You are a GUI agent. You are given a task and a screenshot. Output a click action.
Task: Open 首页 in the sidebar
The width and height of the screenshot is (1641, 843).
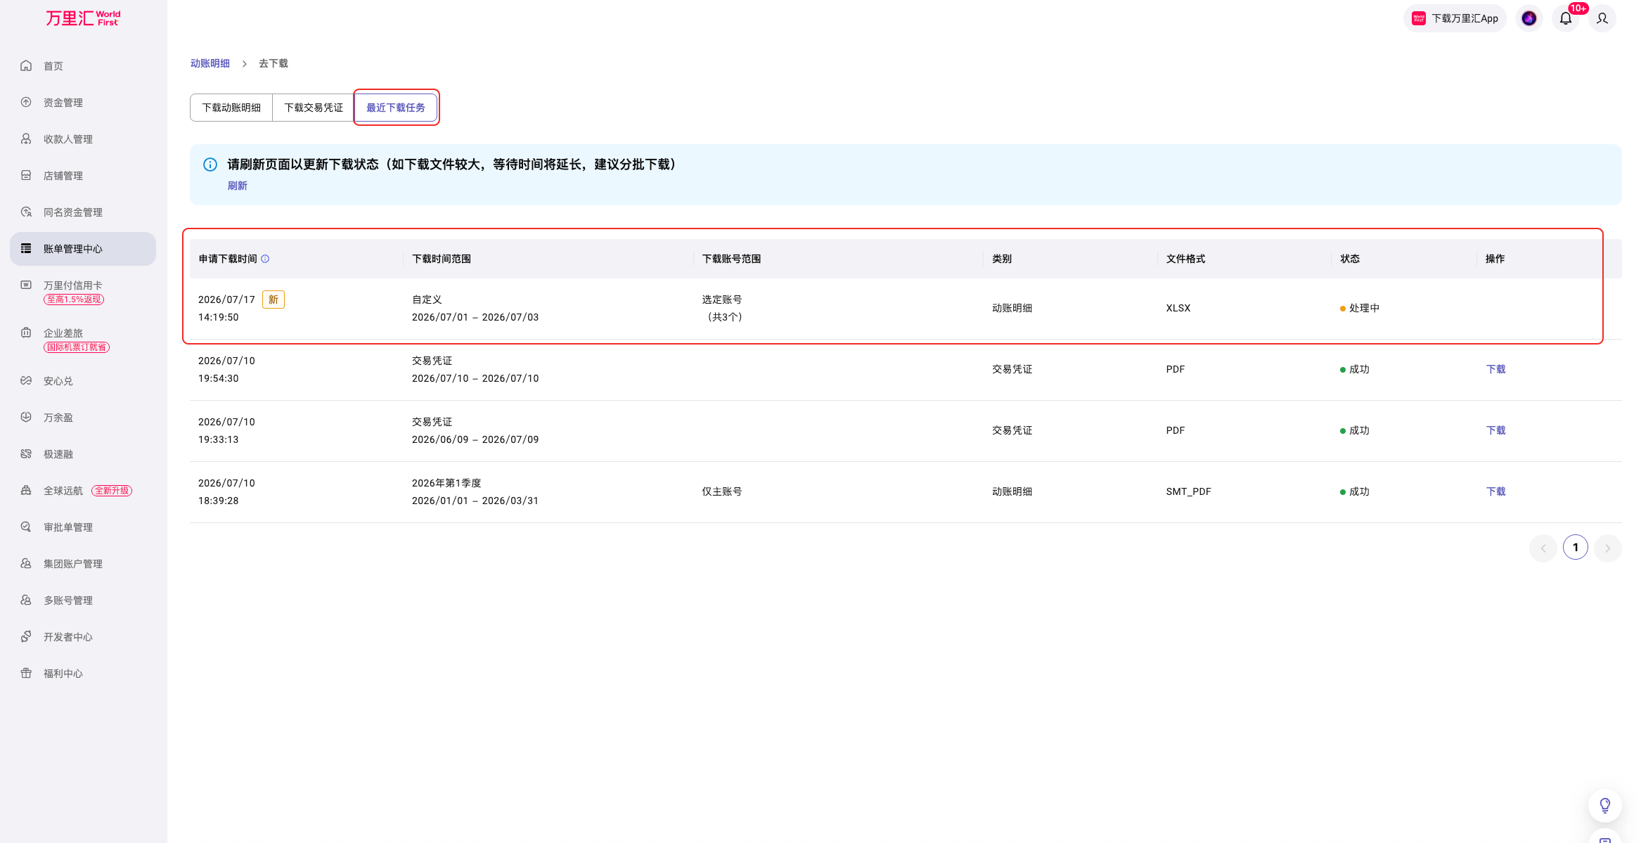(x=83, y=66)
